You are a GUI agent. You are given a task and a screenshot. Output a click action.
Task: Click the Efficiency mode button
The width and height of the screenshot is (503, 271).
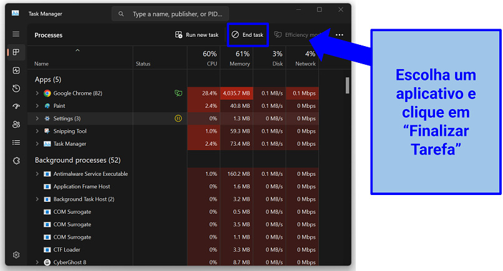pyautogui.click(x=298, y=35)
